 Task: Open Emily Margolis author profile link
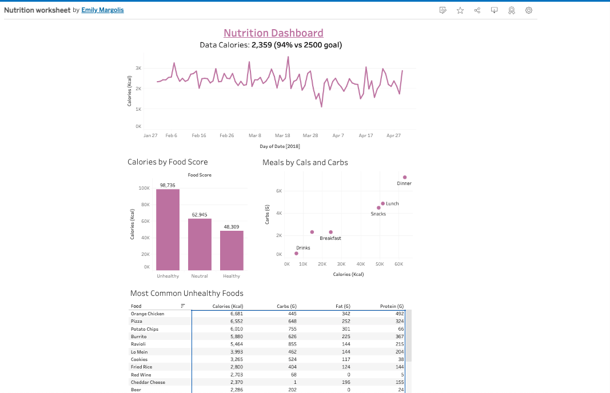(x=102, y=10)
